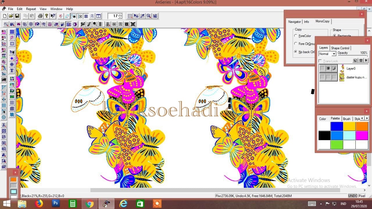Image resolution: width=372 pixels, height=209 pixels.
Task: Select the magnifier zoom tool
Action: click(x=149, y=16)
